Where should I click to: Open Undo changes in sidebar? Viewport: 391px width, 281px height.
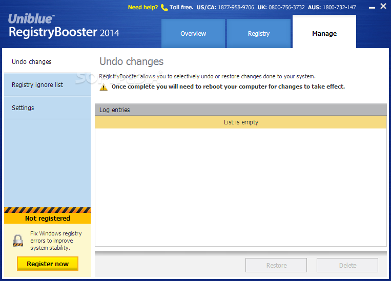click(x=47, y=62)
